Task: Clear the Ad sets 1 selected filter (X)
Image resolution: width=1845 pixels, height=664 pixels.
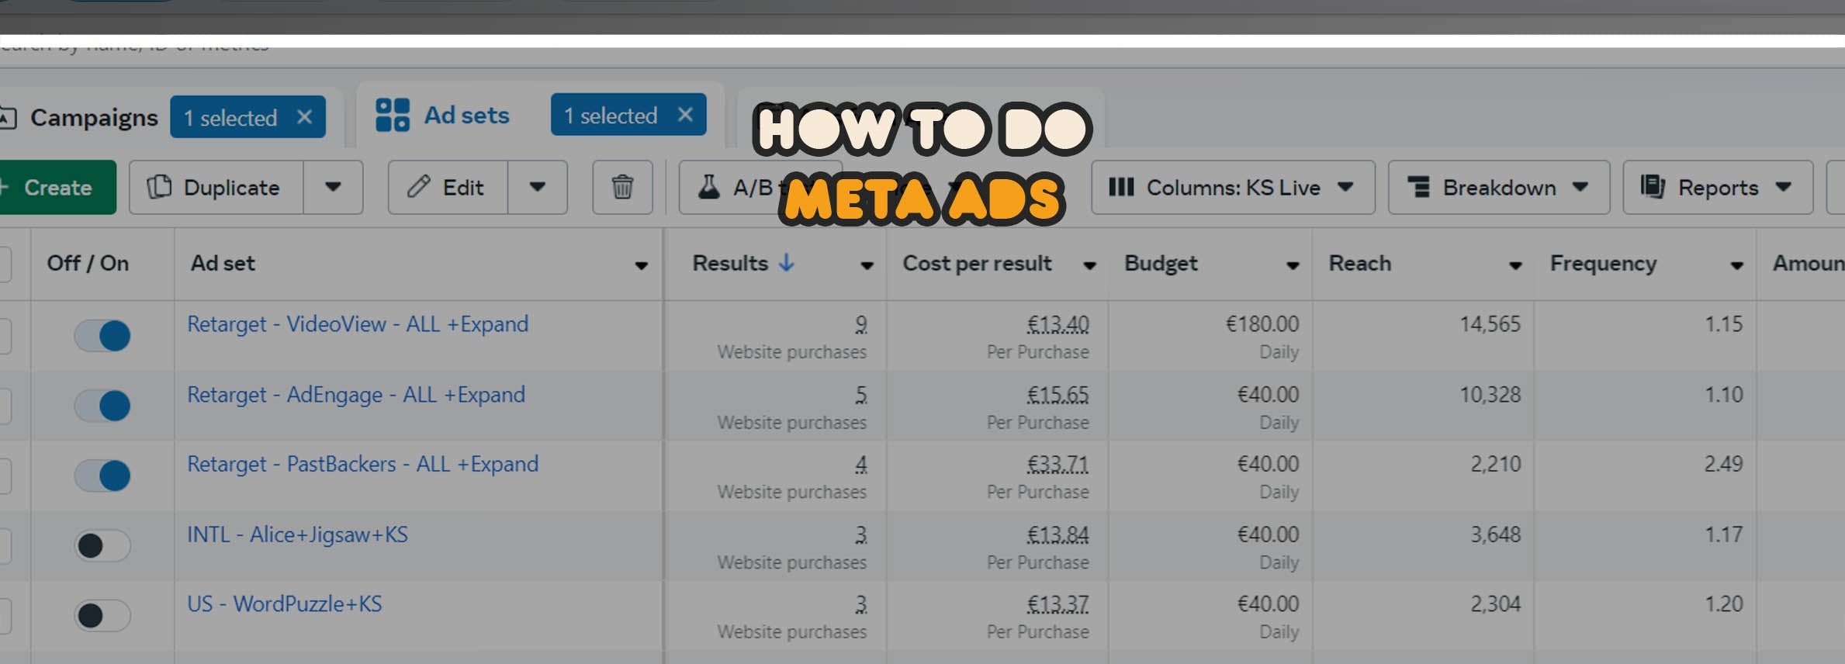Action: tap(685, 115)
